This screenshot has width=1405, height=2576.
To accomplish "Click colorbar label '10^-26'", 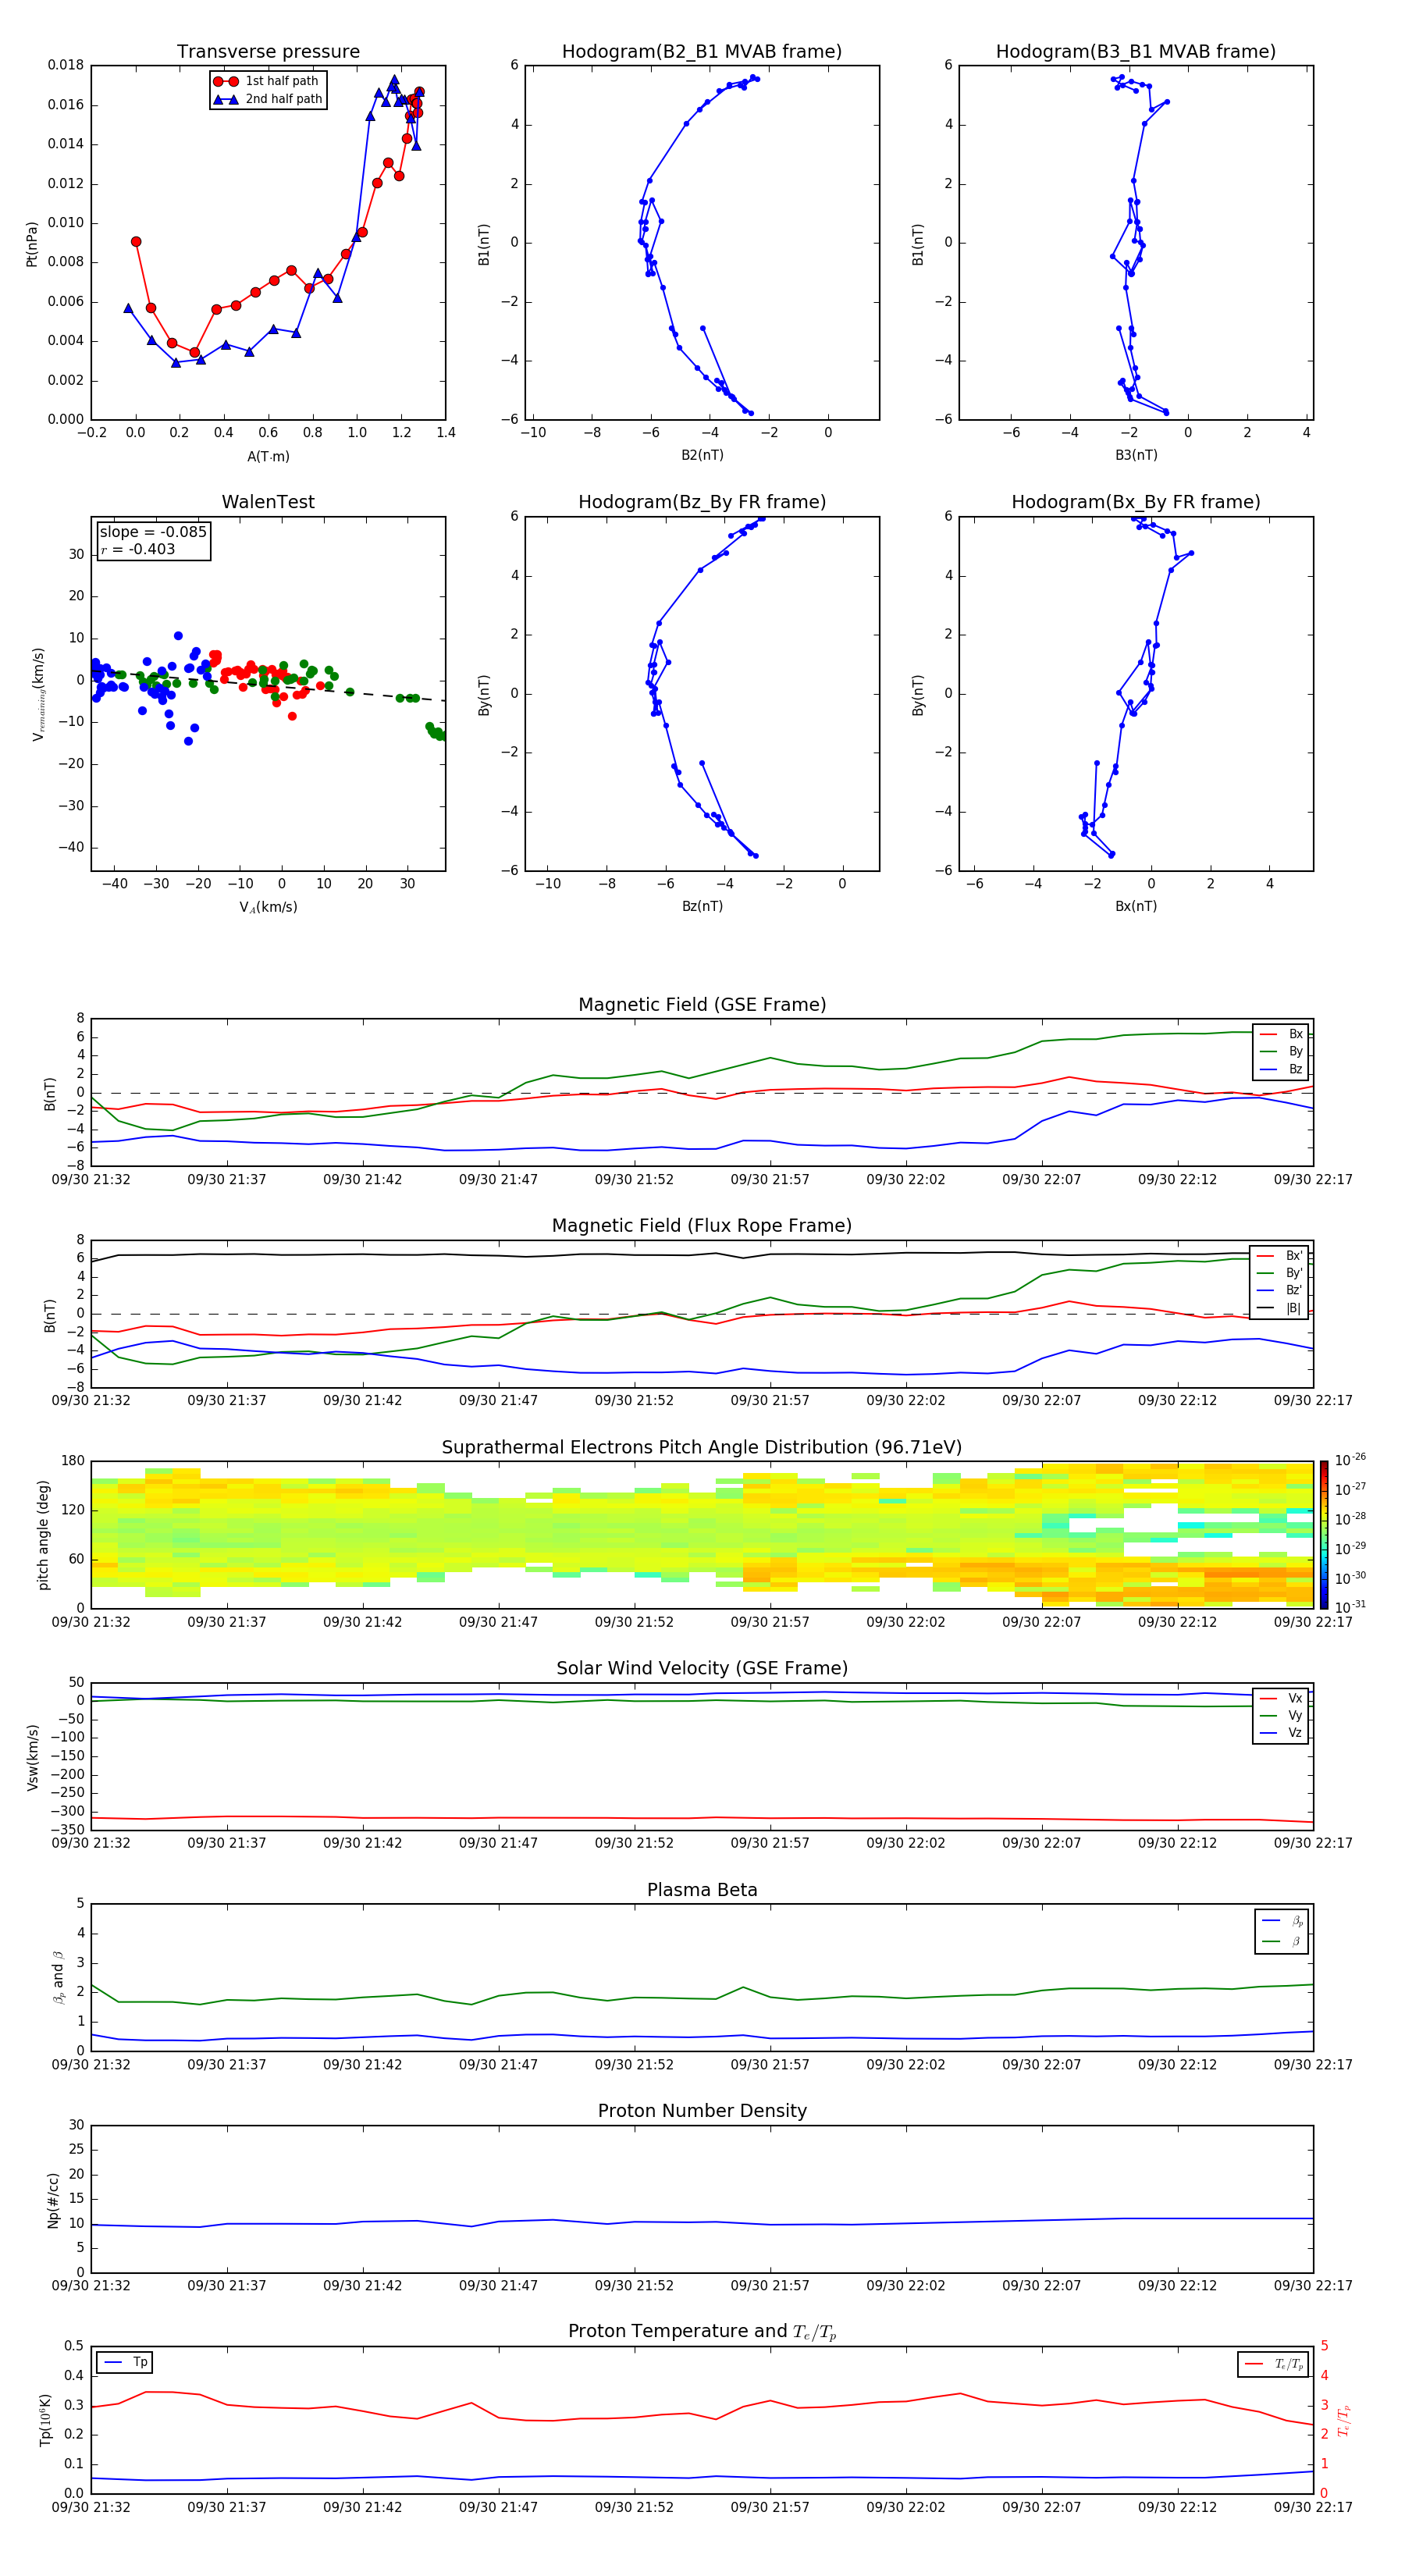I will coord(1351,1460).
